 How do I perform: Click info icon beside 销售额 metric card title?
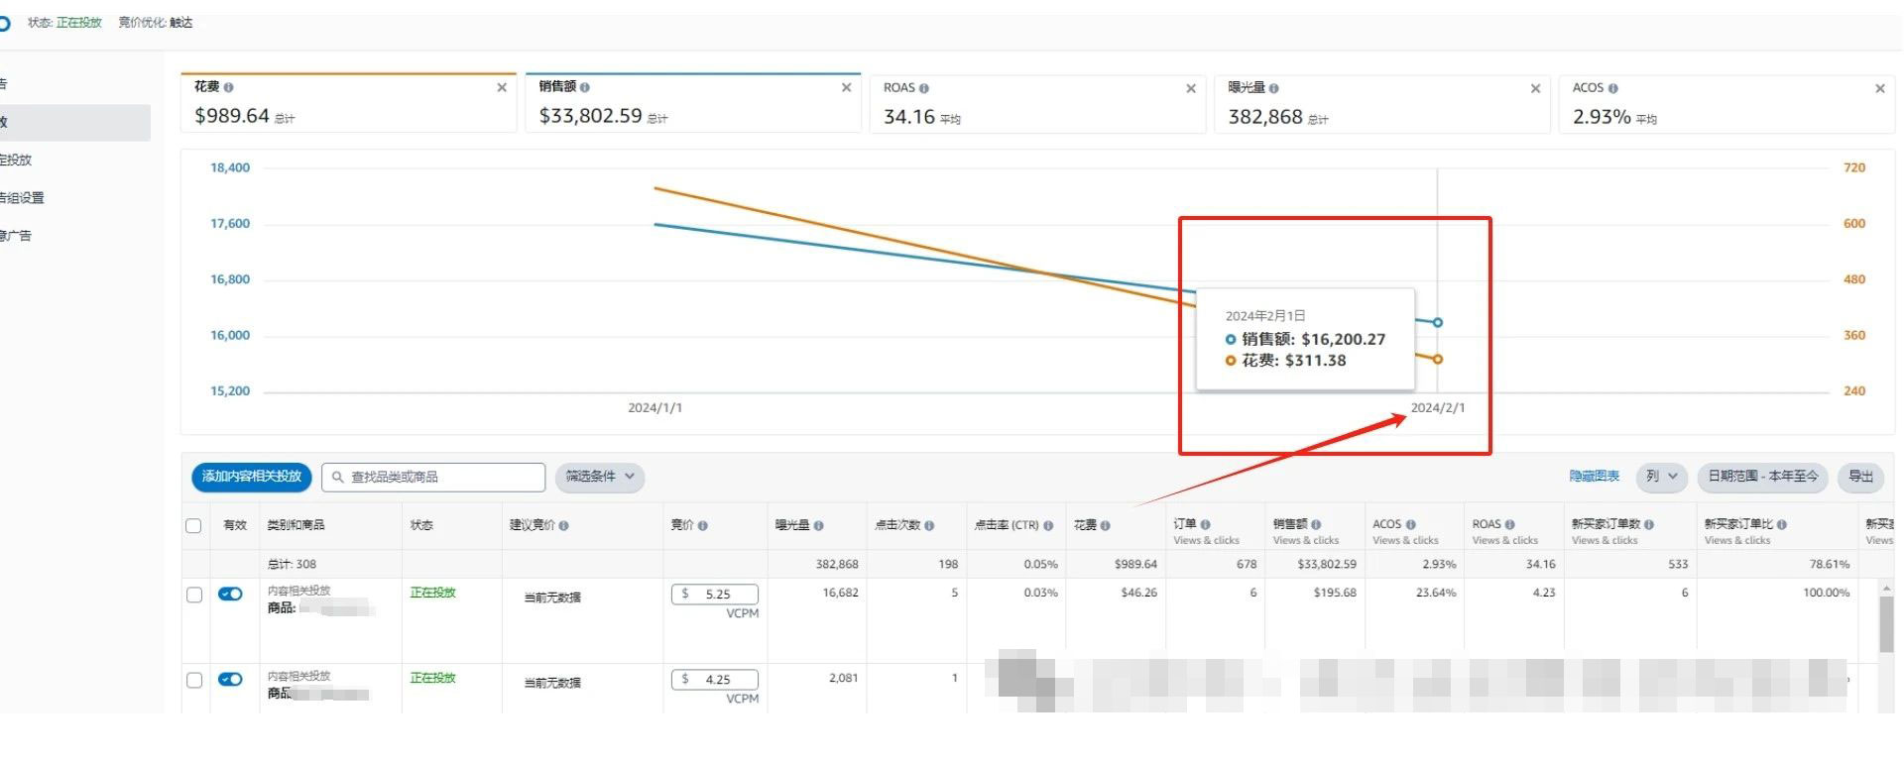point(585,88)
